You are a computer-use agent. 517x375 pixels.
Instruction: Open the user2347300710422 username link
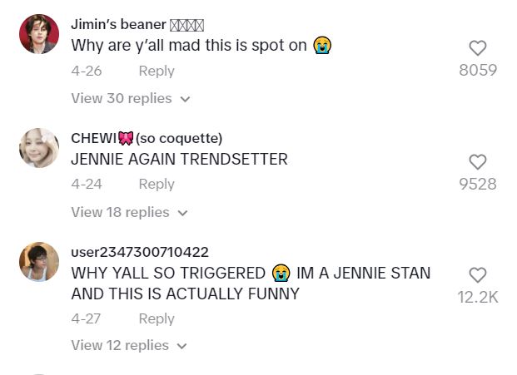[x=140, y=252]
